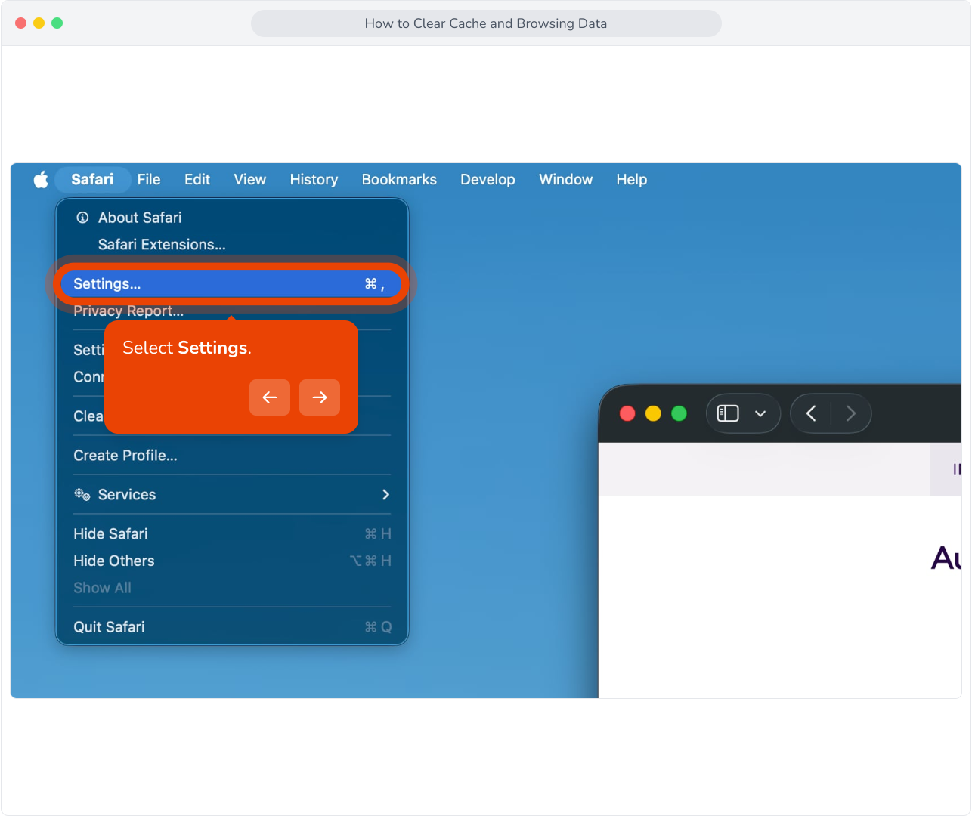Viewport: 972px width, 816px height.
Task: Expand the Services submenu arrow
Action: tap(385, 495)
